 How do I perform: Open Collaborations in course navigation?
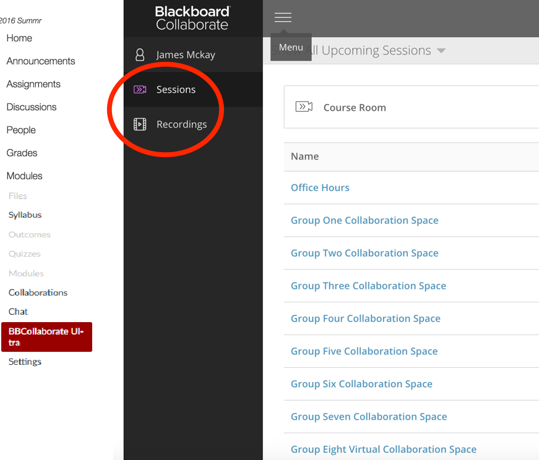pyautogui.click(x=38, y=292)
